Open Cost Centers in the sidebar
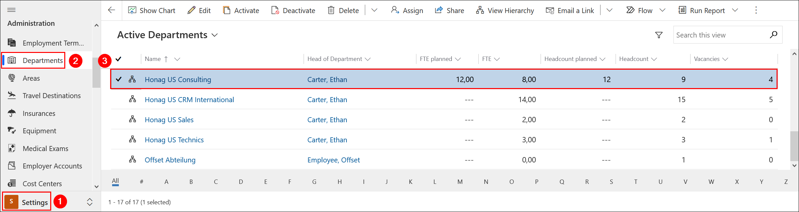This screenshot has height=212, width=799. click(42, 184)
